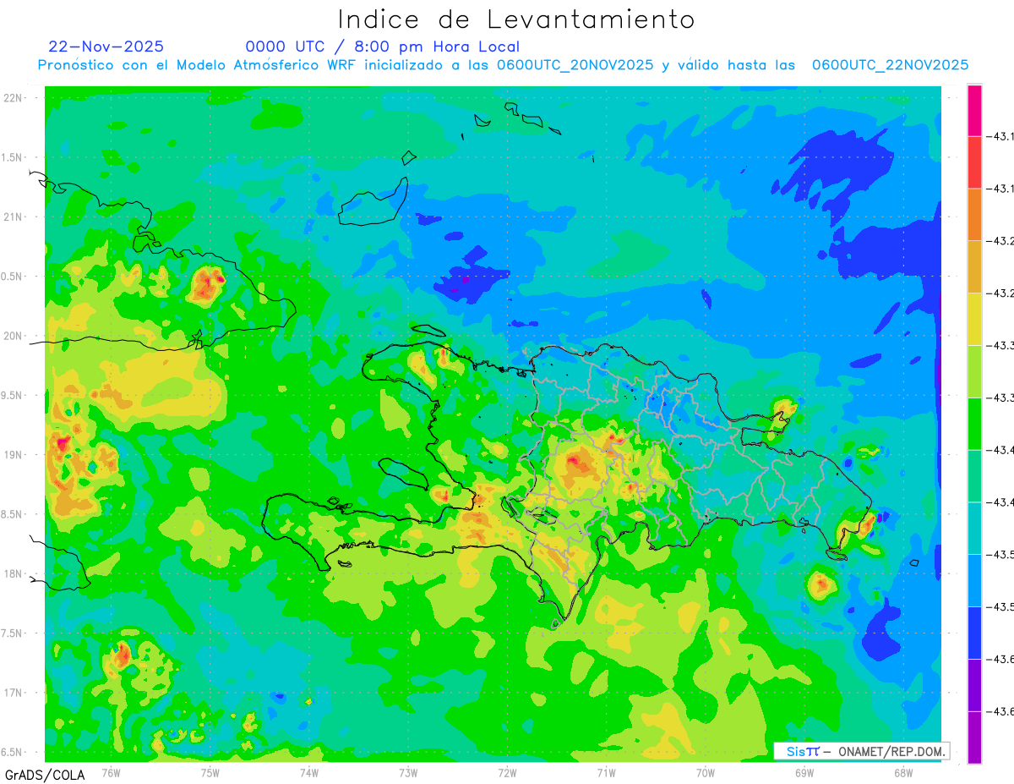Select the red swatch in the color scale
The width and height of the screenshot is (1014, 784).
click(x=974, y=162)
